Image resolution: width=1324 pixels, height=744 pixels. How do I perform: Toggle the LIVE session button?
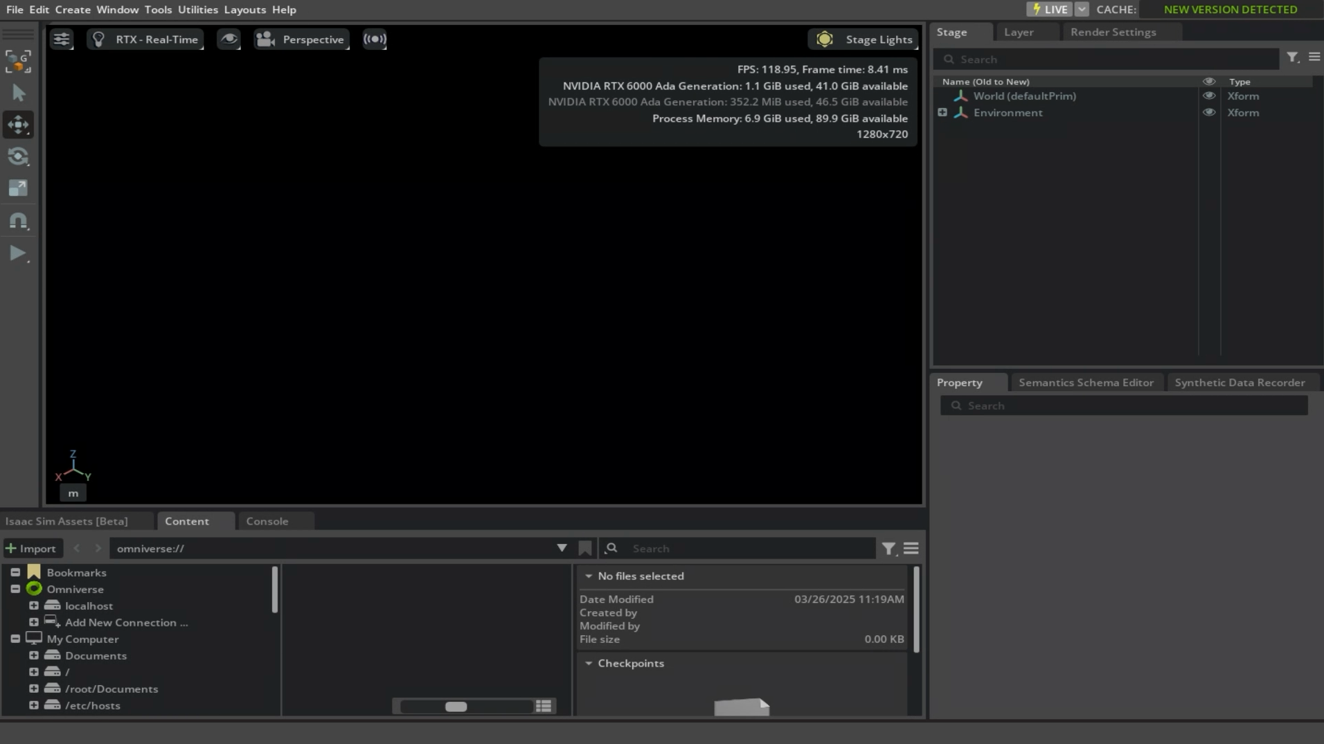1049,9
